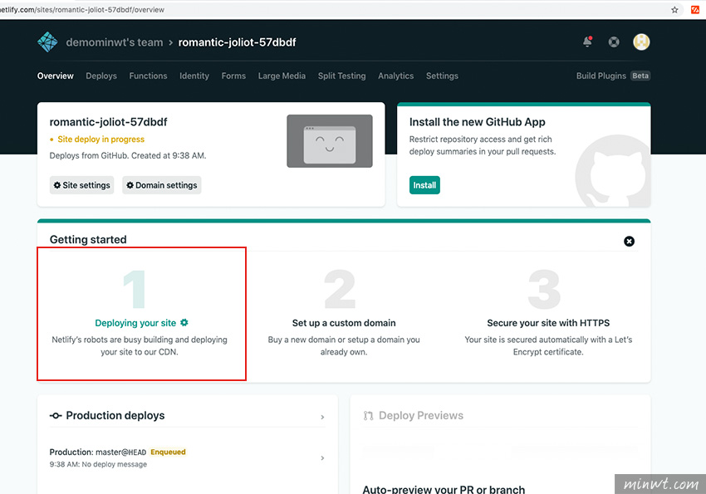
Task: Install the new GitHub App
Action: tap(424, 185)
